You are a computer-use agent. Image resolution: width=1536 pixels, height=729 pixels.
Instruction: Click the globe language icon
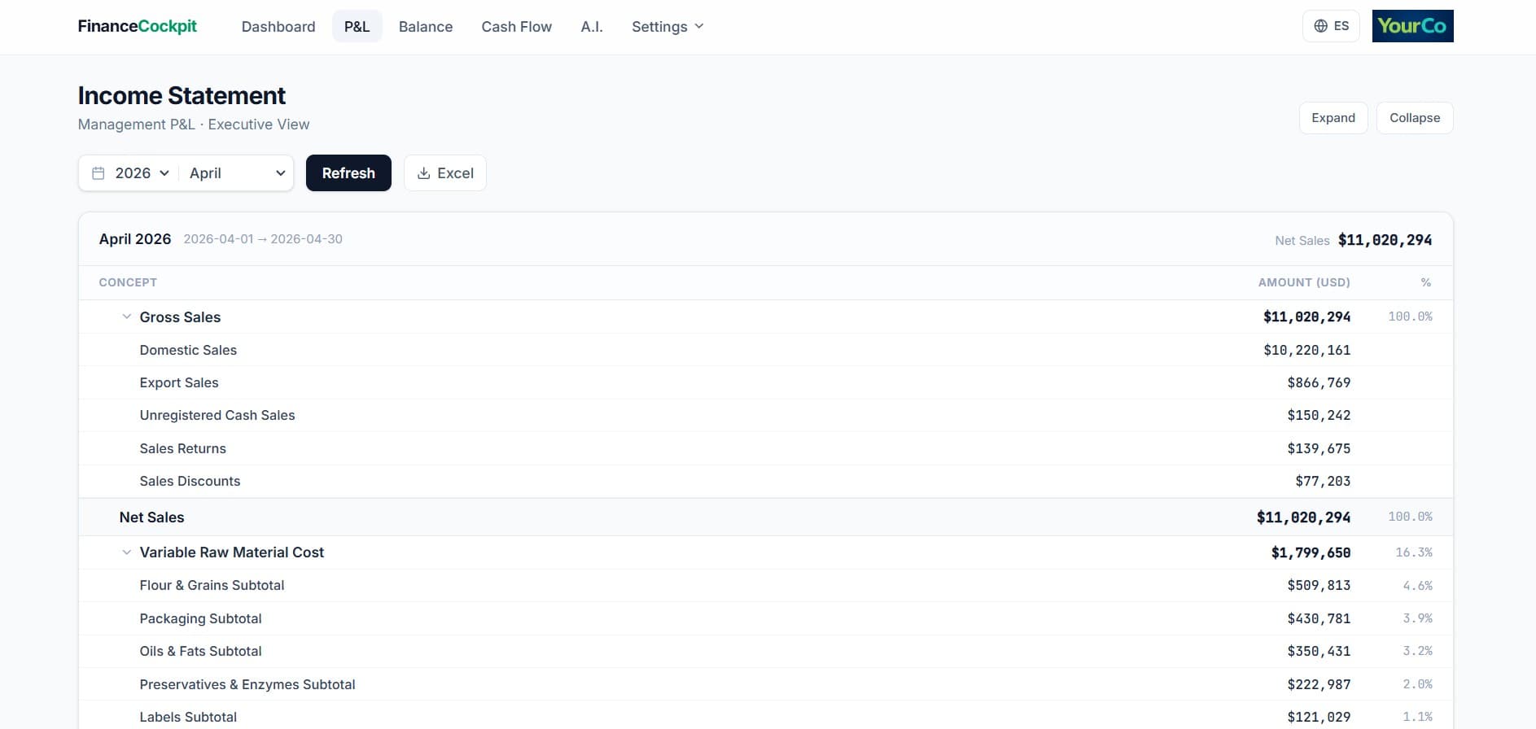pyautogui.click(x=1320, y=26)
